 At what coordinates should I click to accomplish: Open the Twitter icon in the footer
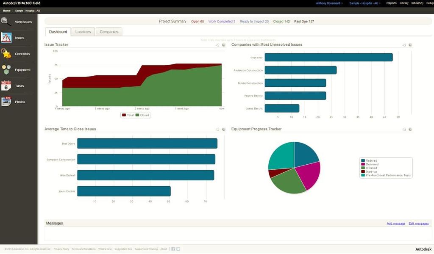[178, 249]
